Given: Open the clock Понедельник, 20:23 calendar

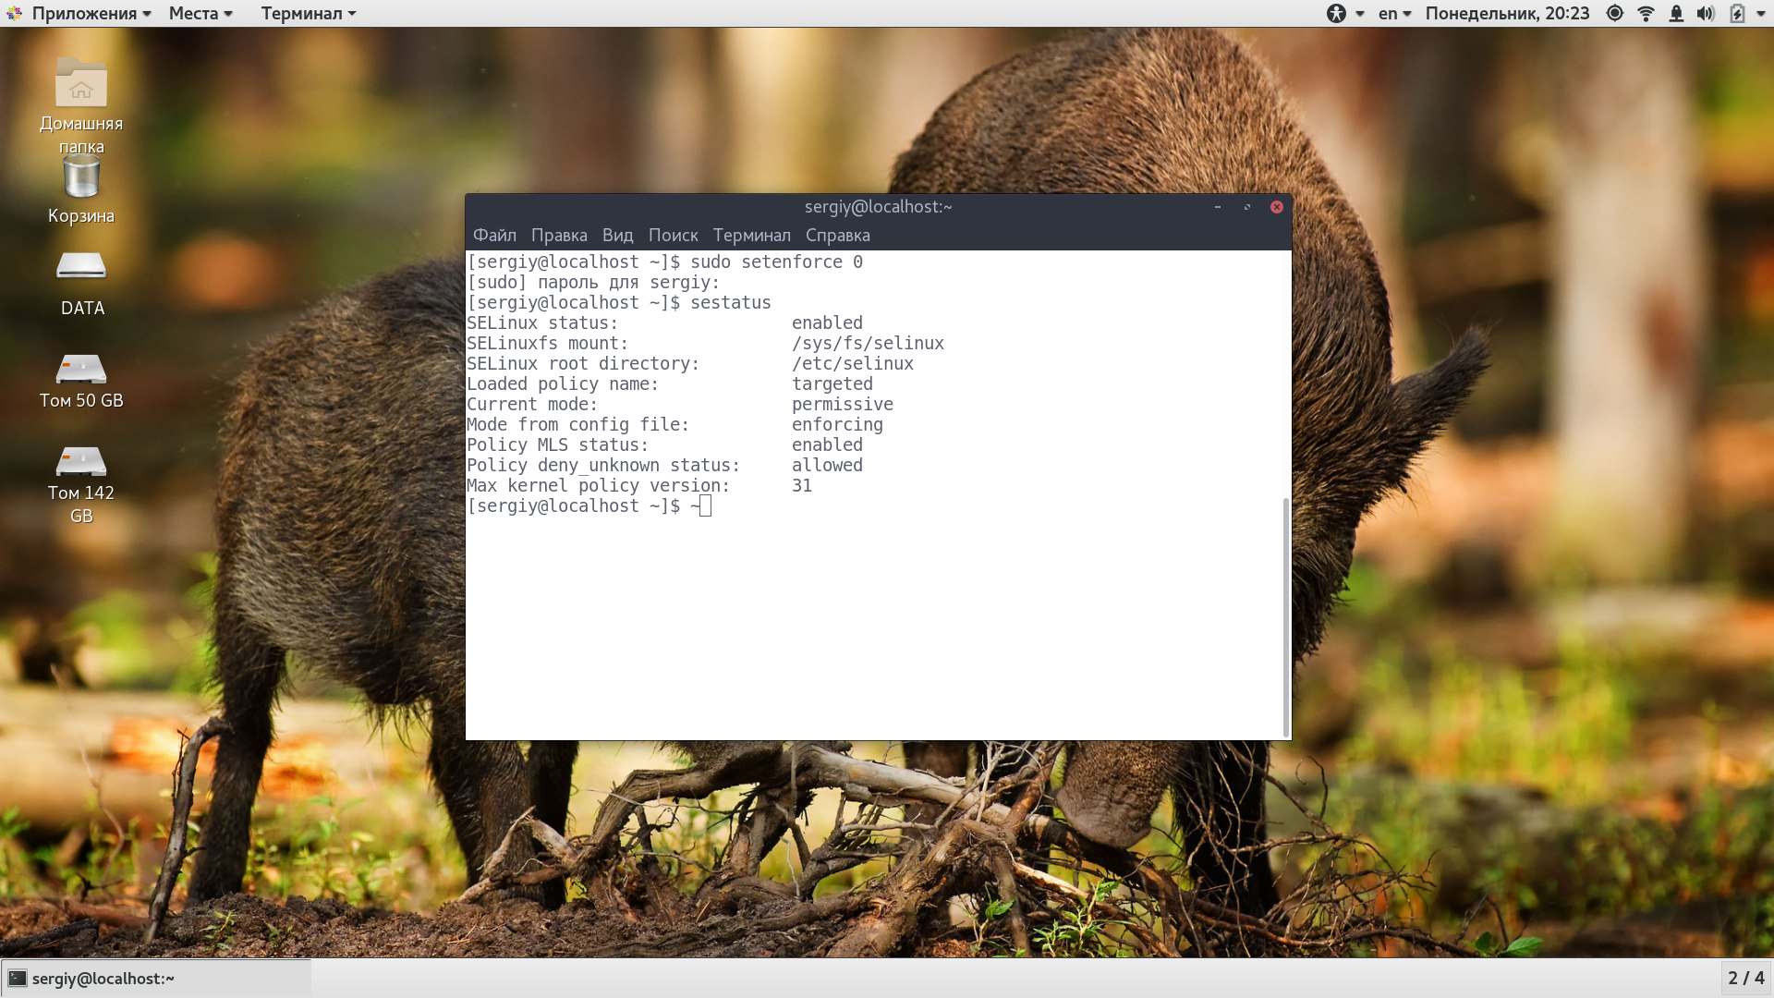Looking at the screenshot, I should coord(1507,13).
